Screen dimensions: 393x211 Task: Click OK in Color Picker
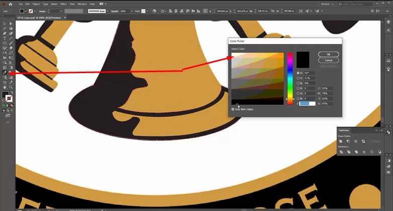329,54
